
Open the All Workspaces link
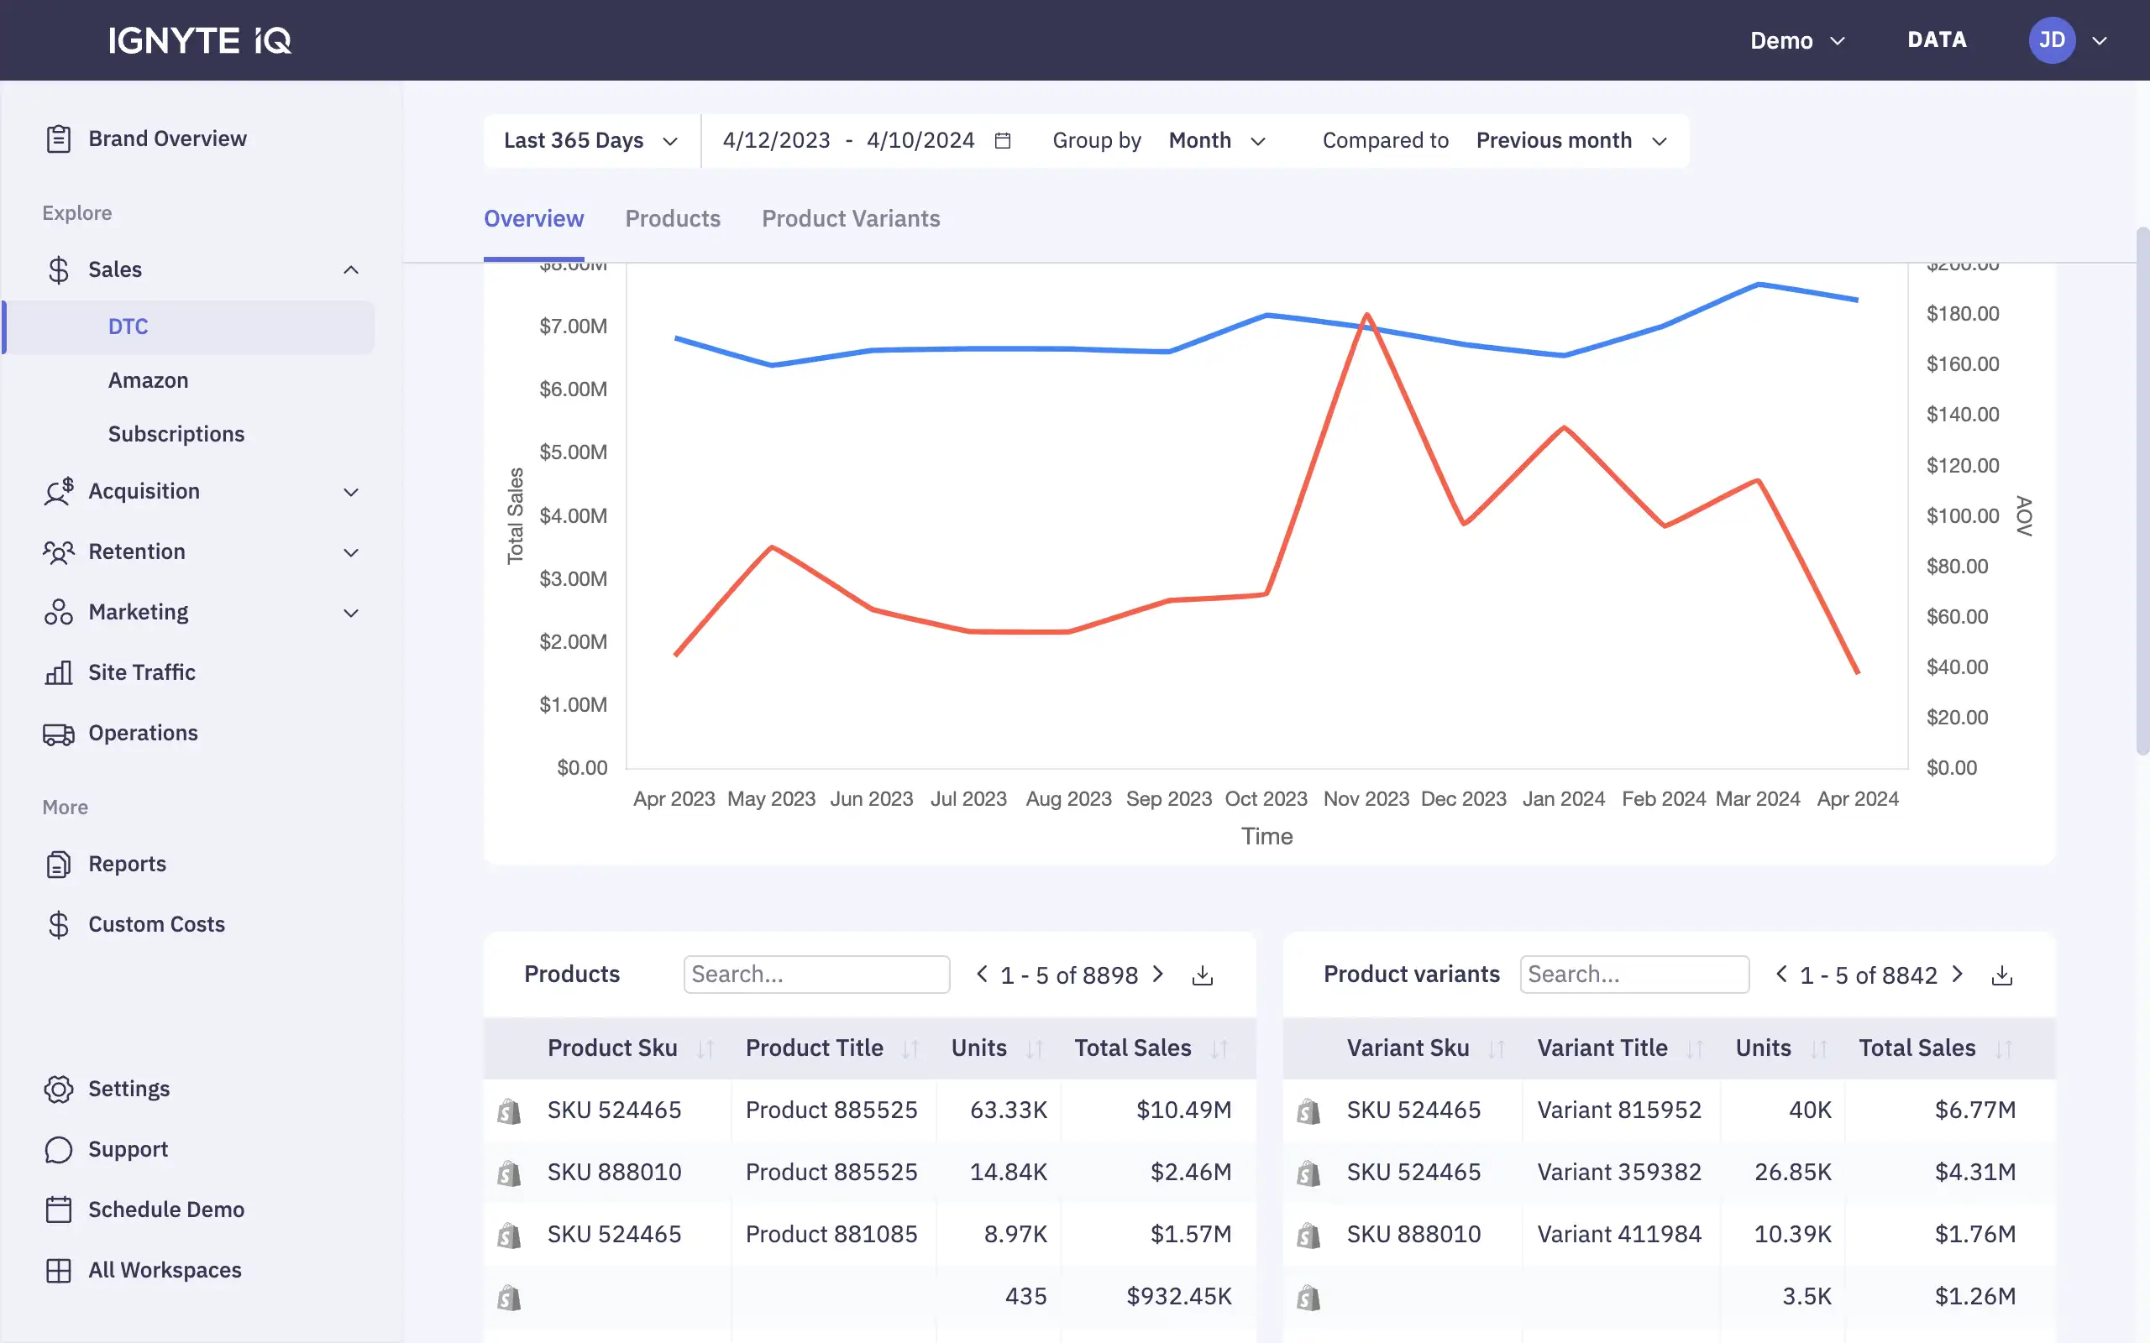coord(165,1270)
